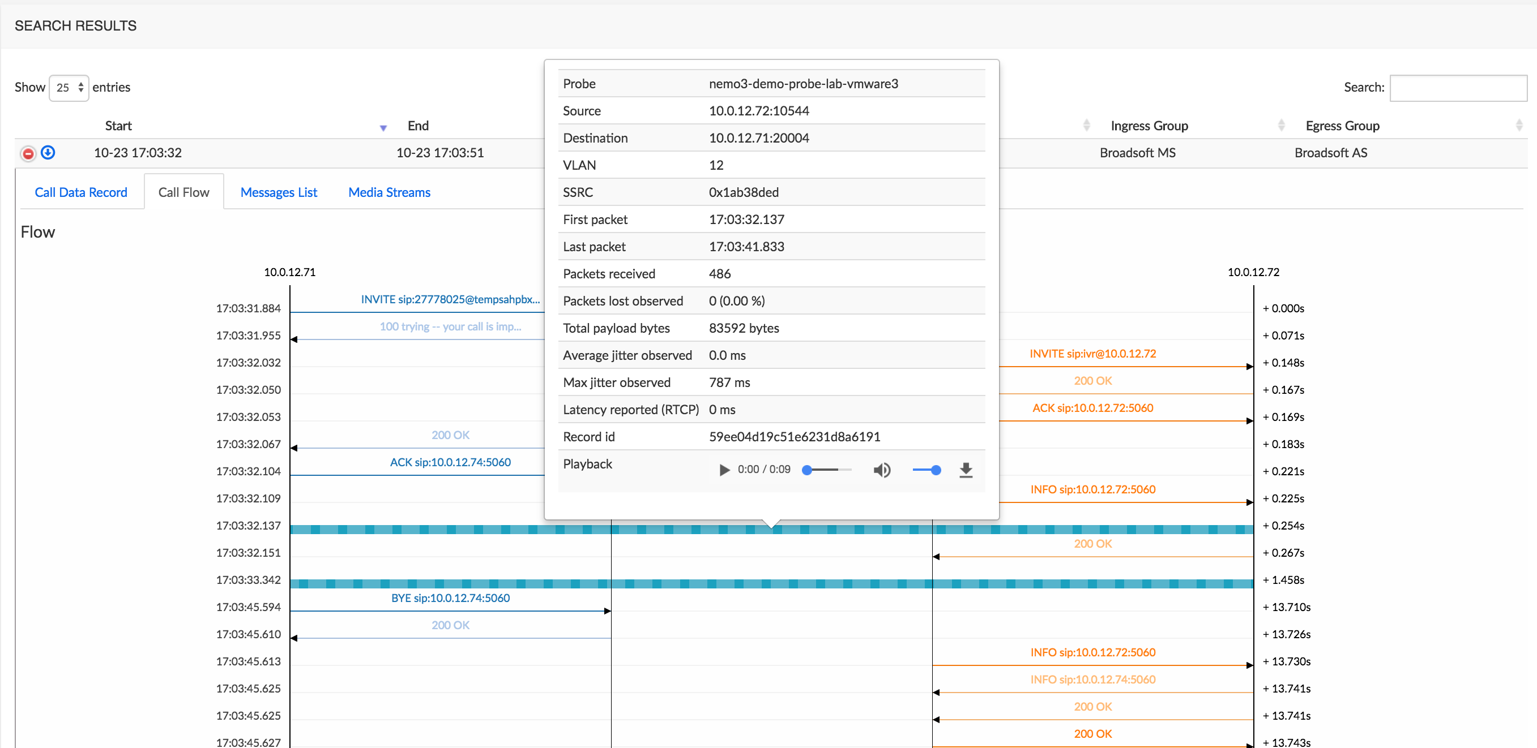Adjust the playback volume slider
The height and width of the screenshot is (748, 1537).
(927, 470)
